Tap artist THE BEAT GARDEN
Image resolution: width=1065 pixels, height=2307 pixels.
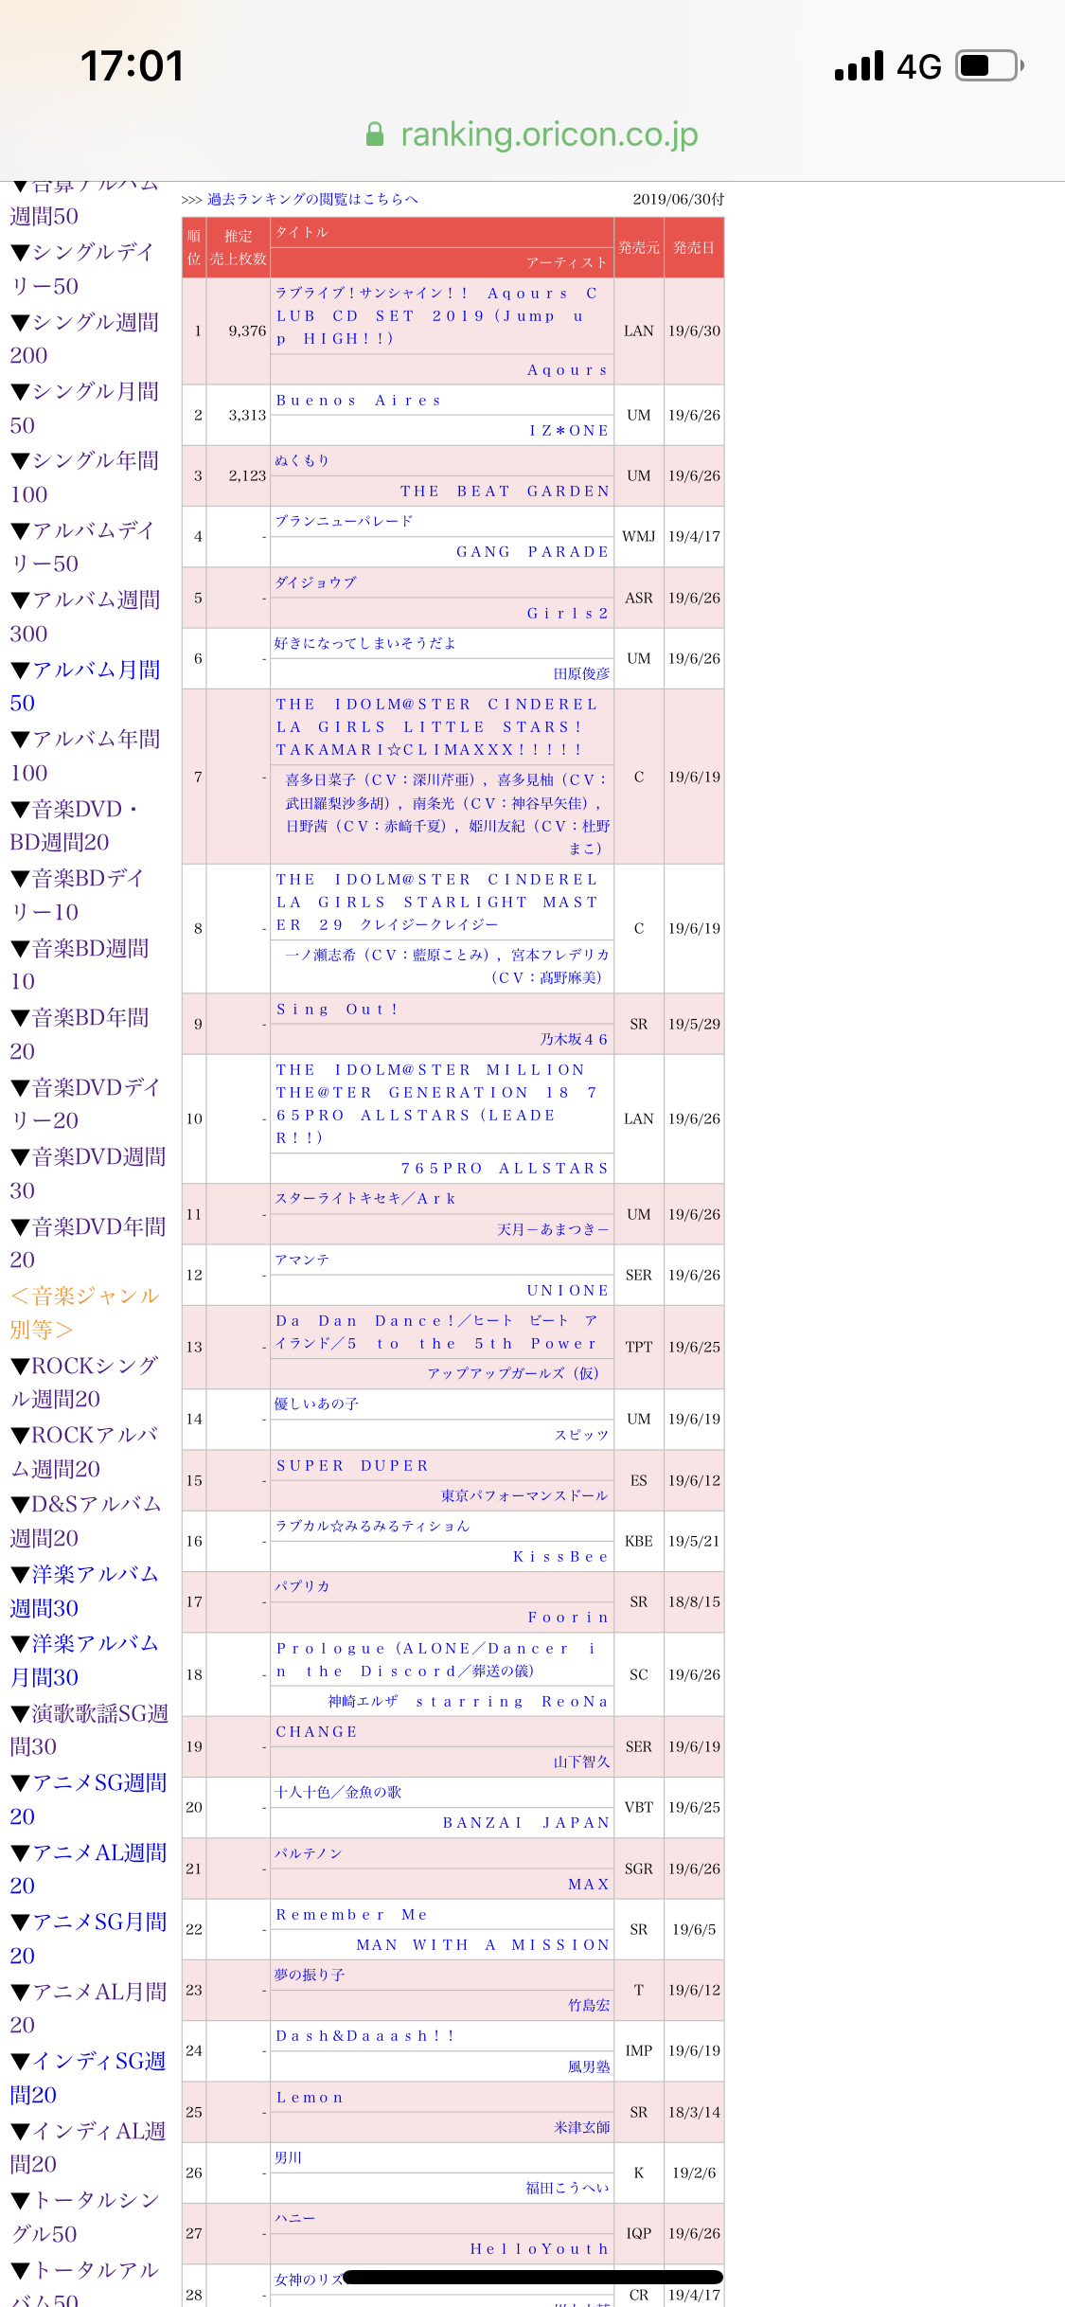506,492
